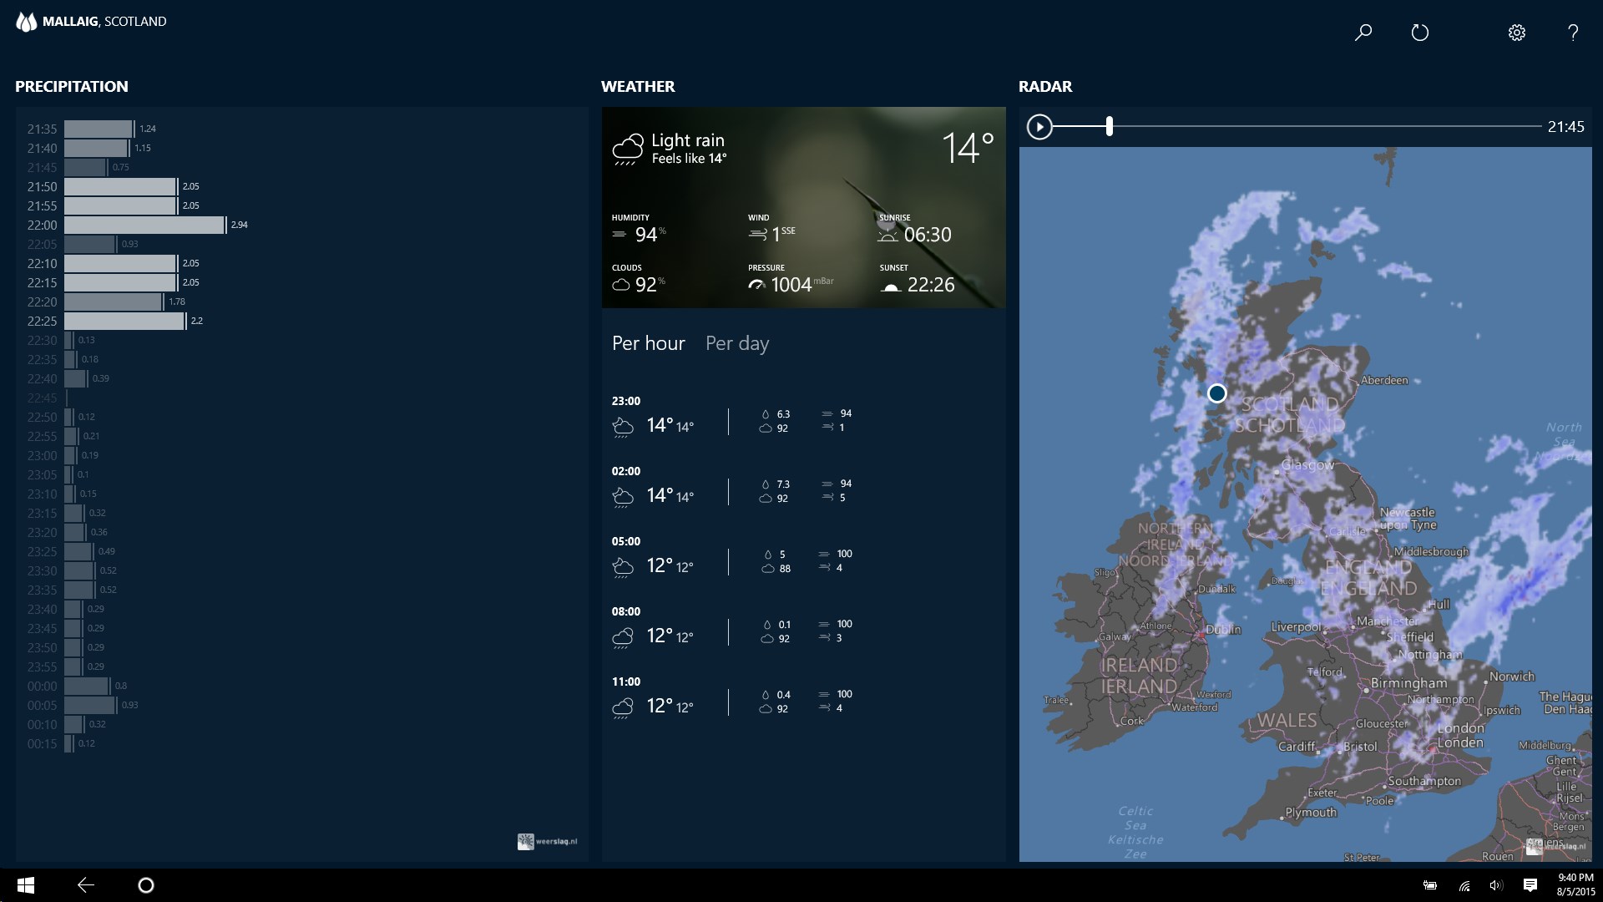Start radar animation with the play button
The width and height of the screenshot is (1603, 902).
pyautogui.click(x=1039, y=126)
